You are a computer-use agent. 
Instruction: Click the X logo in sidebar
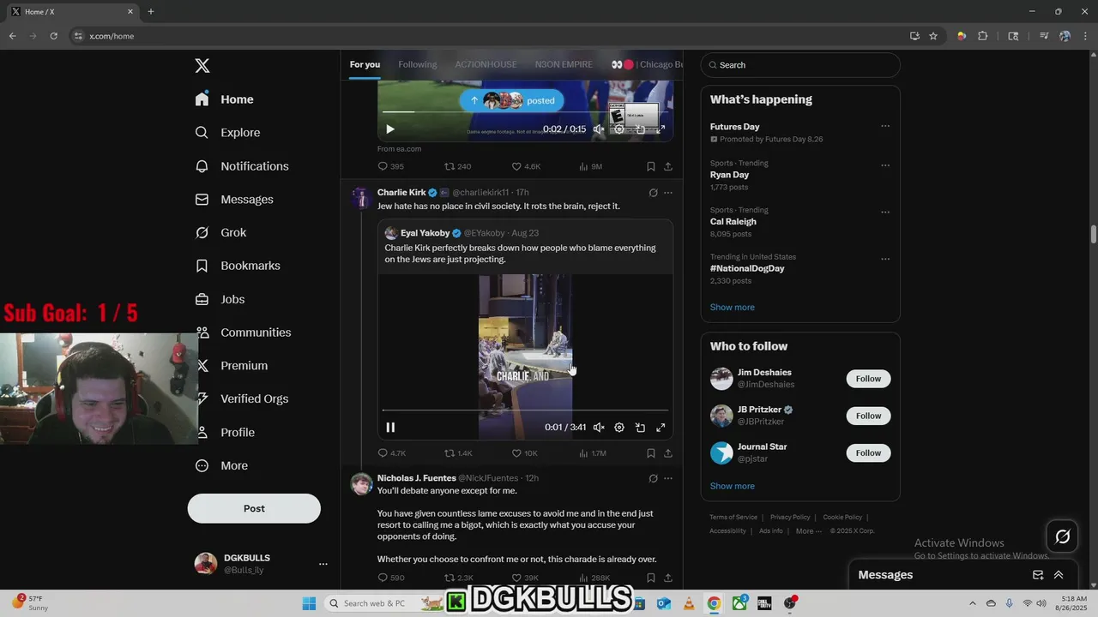click(x=202, y=66)
